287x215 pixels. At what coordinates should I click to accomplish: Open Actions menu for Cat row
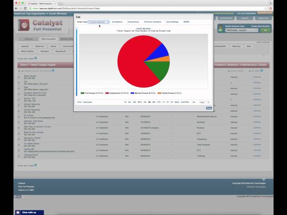pos(257,82)
